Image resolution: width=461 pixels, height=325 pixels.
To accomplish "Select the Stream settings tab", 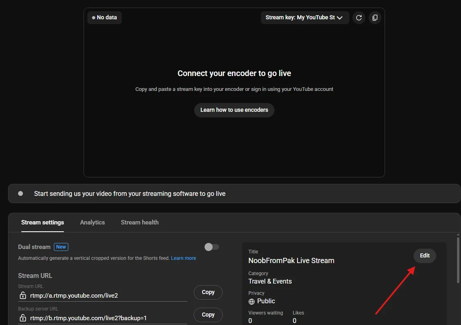I will (x=42, y=222).
